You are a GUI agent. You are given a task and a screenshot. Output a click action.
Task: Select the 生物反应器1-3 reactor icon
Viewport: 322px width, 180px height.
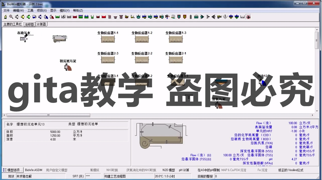[x=176, y=39]
